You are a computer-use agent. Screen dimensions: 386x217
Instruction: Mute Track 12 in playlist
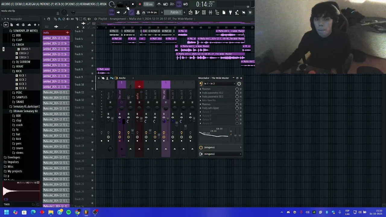click(92, 104)
